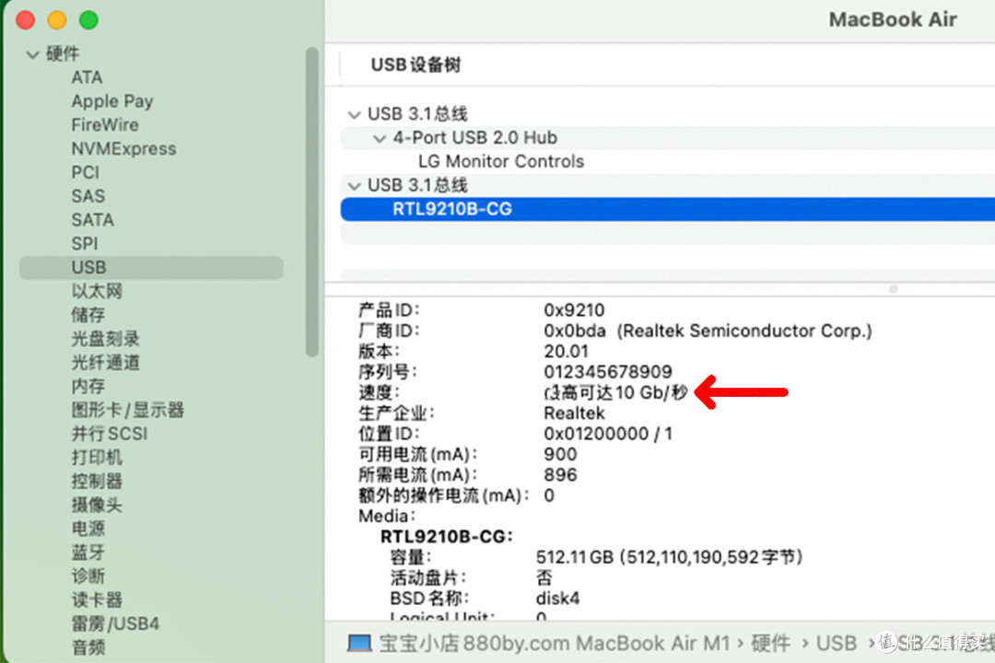995x663 pixels.
Task: Collapse the 硬件 (Hardware) section
Action: (x=32, y=53)
